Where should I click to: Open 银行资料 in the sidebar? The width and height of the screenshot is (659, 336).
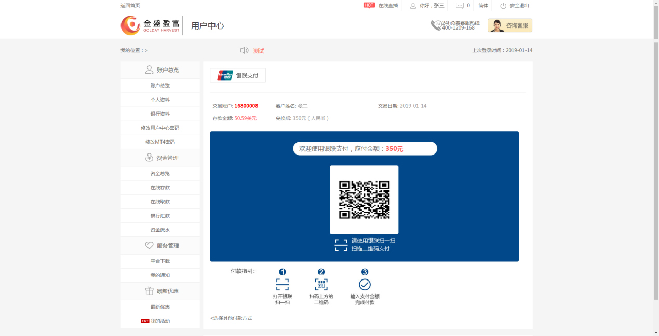click(160, 114)
